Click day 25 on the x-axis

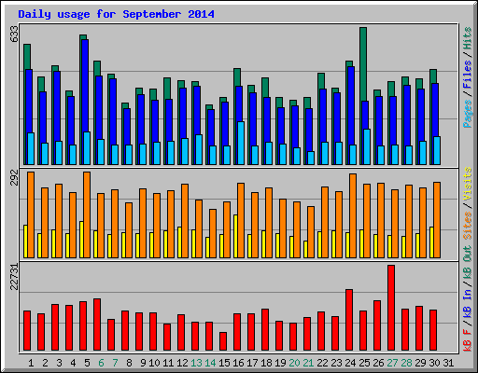(x=364, y=363)
